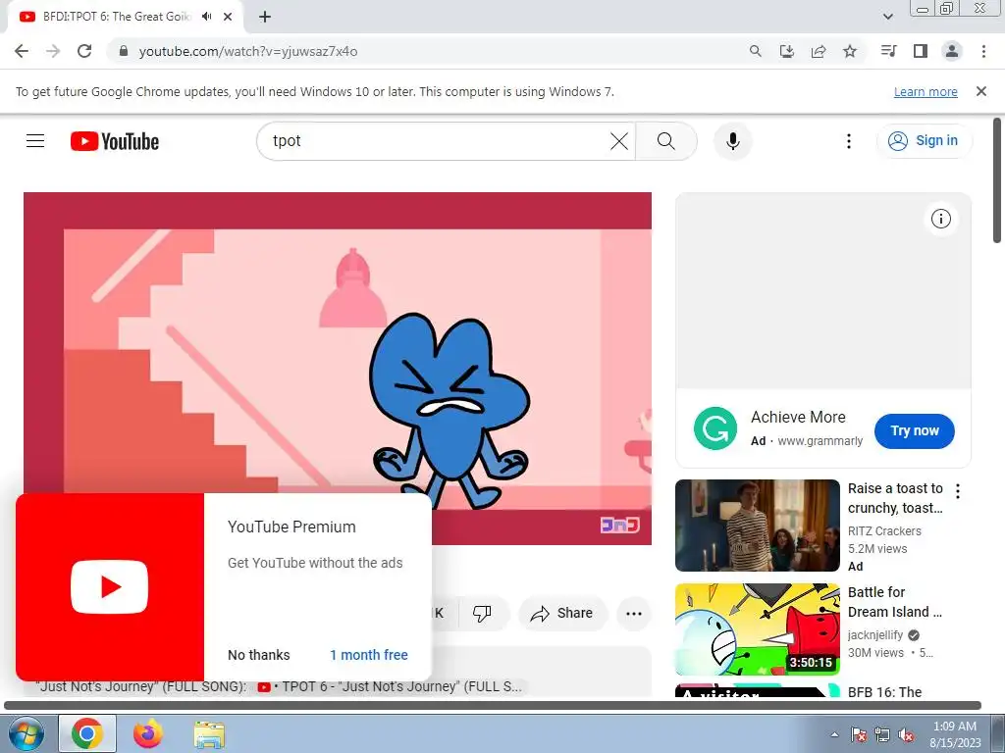This screenshot has height=753, width=1005.
Task: Click the Sign in button
Action: (924, 141)
